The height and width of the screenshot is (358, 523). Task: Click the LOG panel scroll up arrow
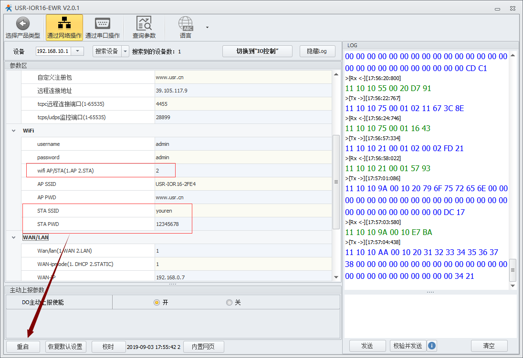pos(513,55)
